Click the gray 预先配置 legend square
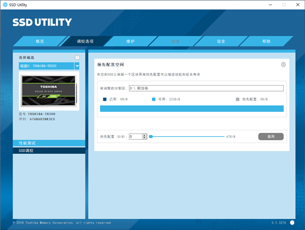The width and height of the screenshot is (305, 230). pos(237,99)
